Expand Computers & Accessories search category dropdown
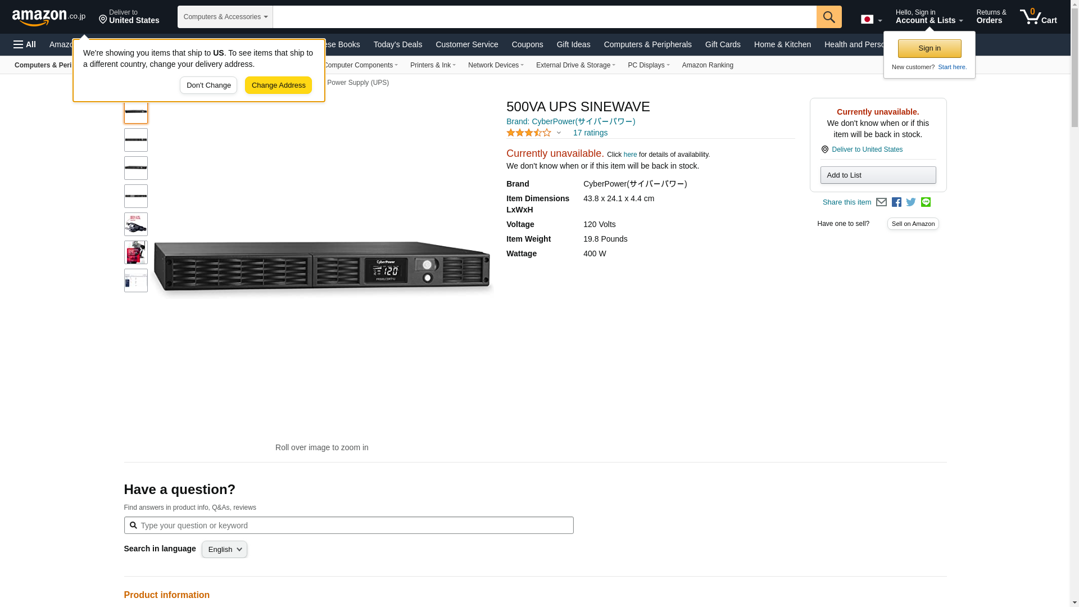1079x607 pixels. (225, 17)
